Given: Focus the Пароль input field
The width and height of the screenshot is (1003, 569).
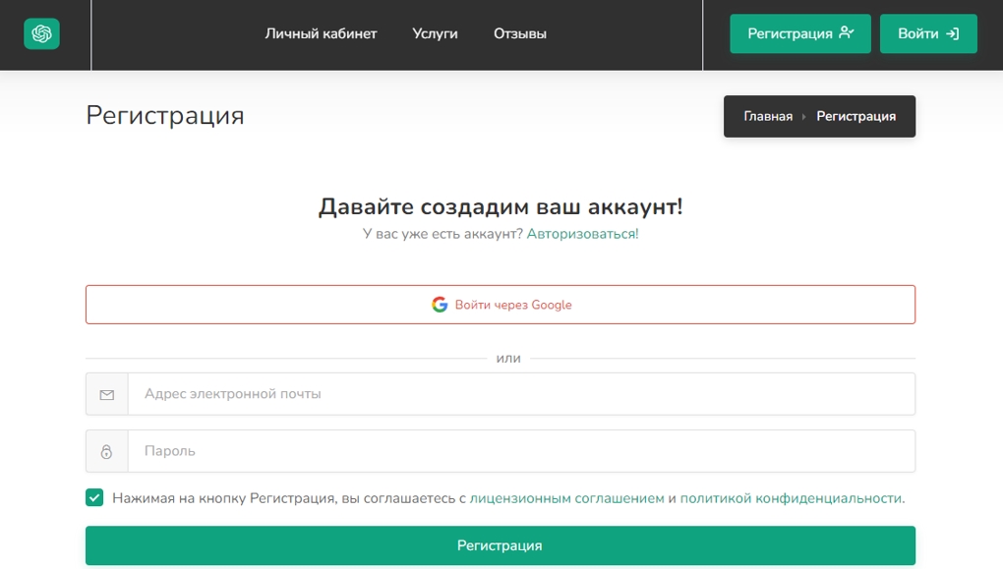Looking at the screenshot, I should (x=521, y=451).
